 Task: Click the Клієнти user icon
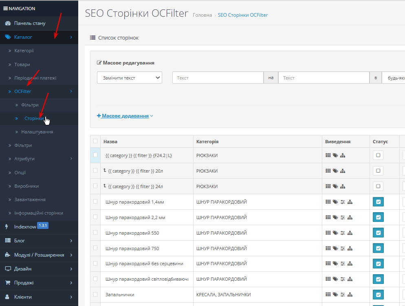point(7,297)
